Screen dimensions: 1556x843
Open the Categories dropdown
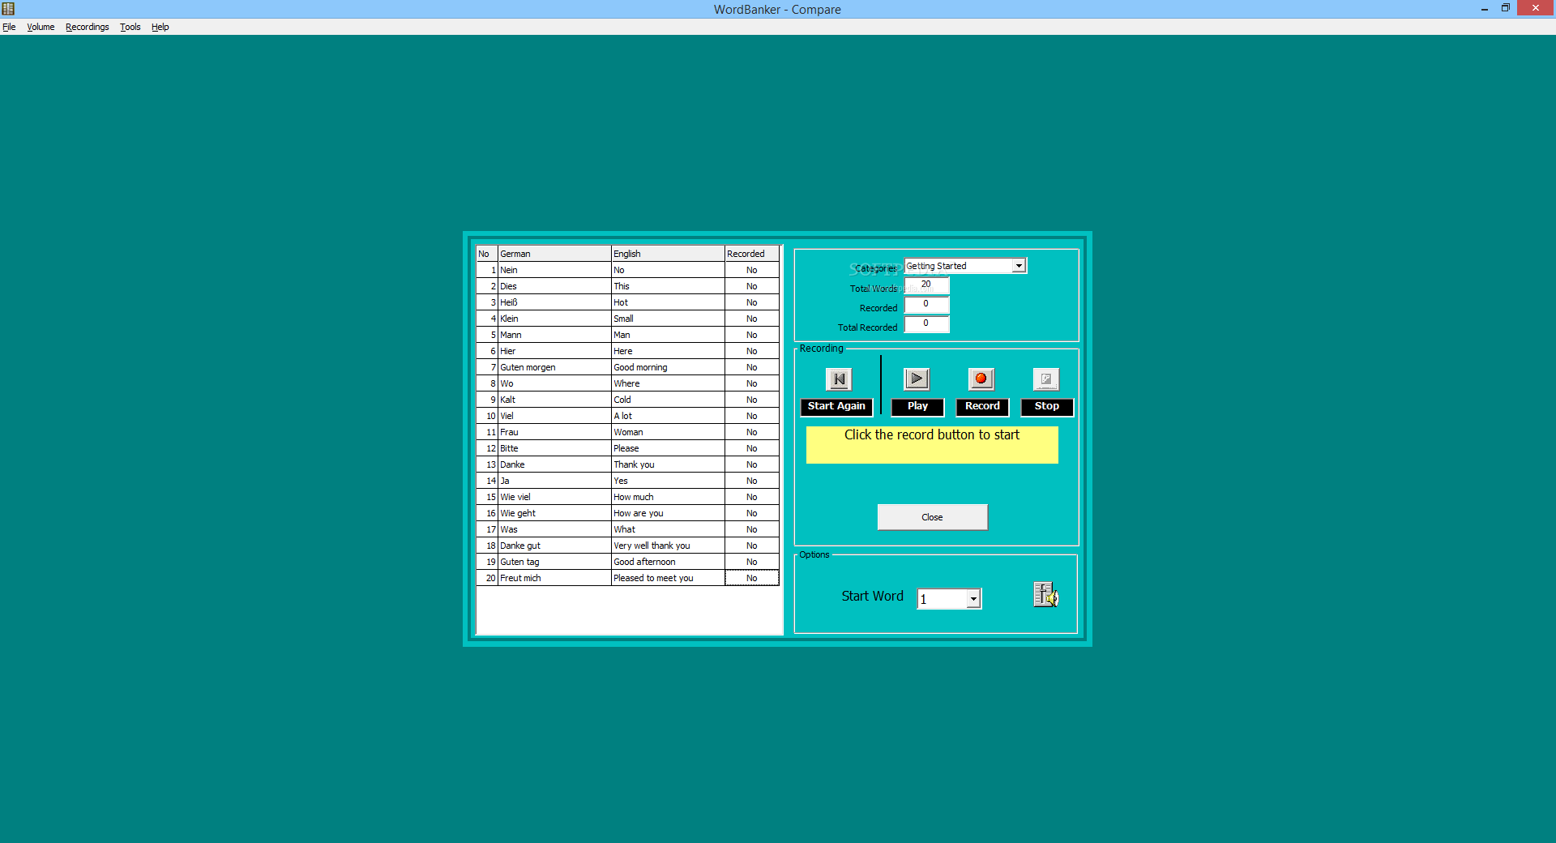coord(1019,266)
